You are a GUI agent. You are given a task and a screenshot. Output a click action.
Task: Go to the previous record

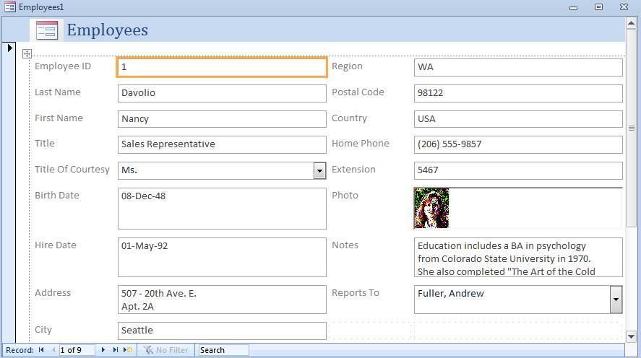point(53,350)
